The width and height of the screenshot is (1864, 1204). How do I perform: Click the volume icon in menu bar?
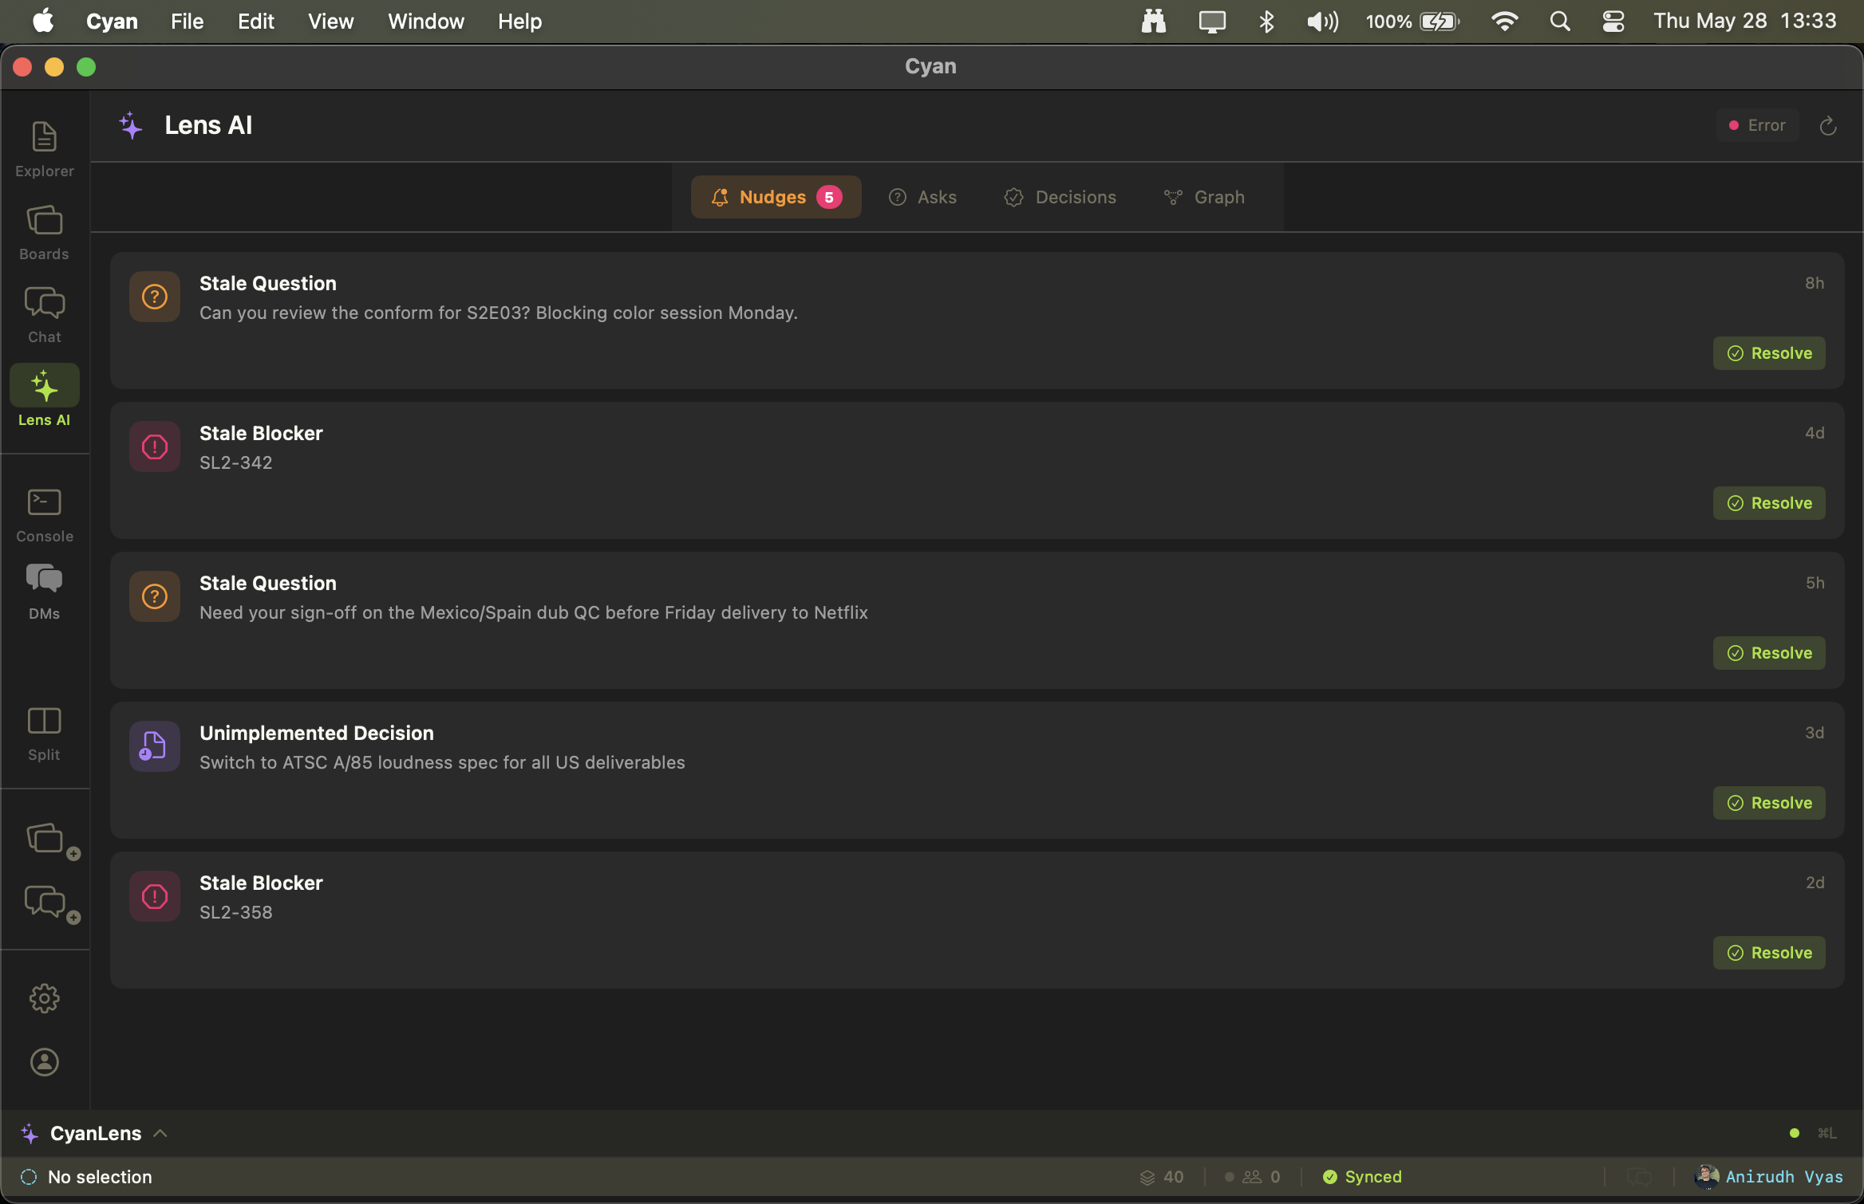click(1322, 22)
